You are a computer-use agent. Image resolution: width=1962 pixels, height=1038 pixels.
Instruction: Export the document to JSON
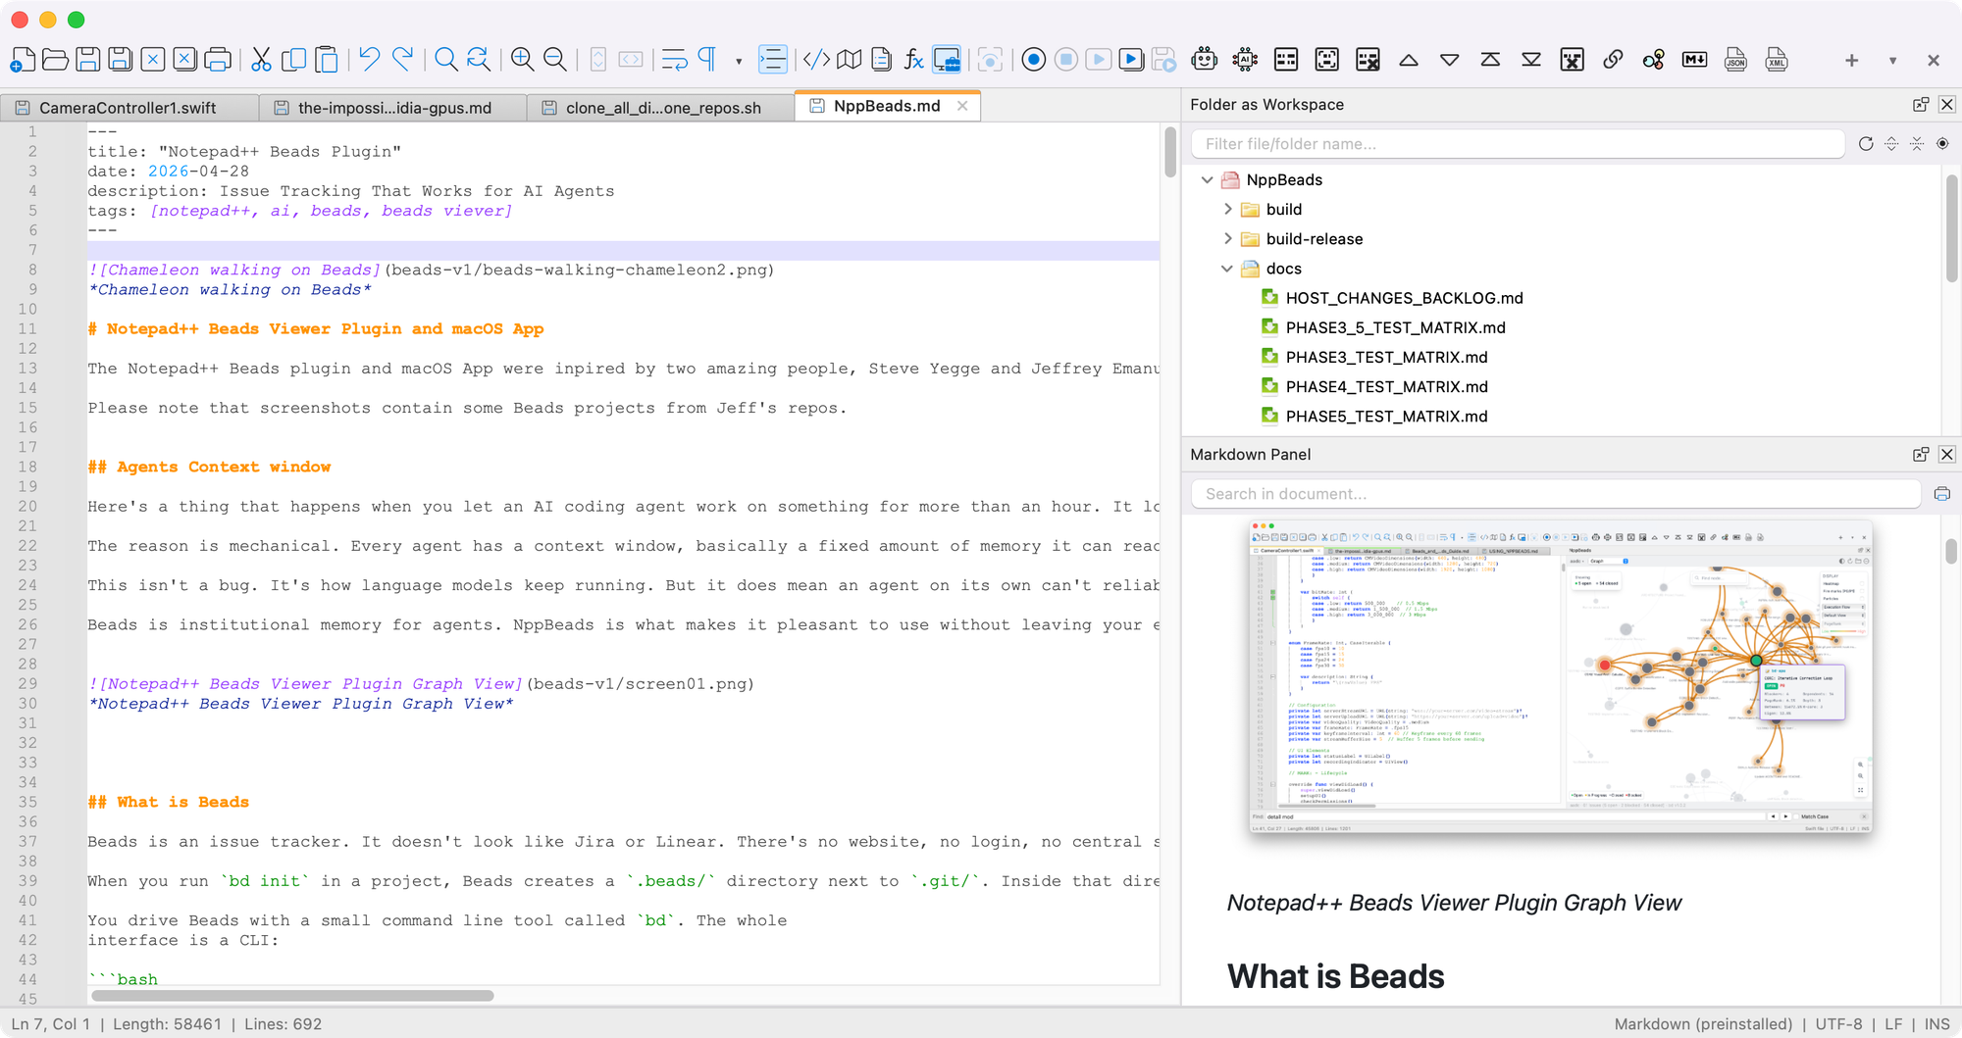click(1735, 60)
